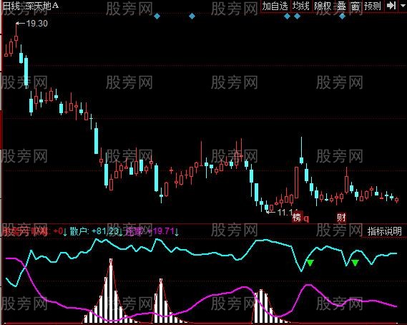
Task: Click the 19.30 high price label
Action: click(37, 24)
